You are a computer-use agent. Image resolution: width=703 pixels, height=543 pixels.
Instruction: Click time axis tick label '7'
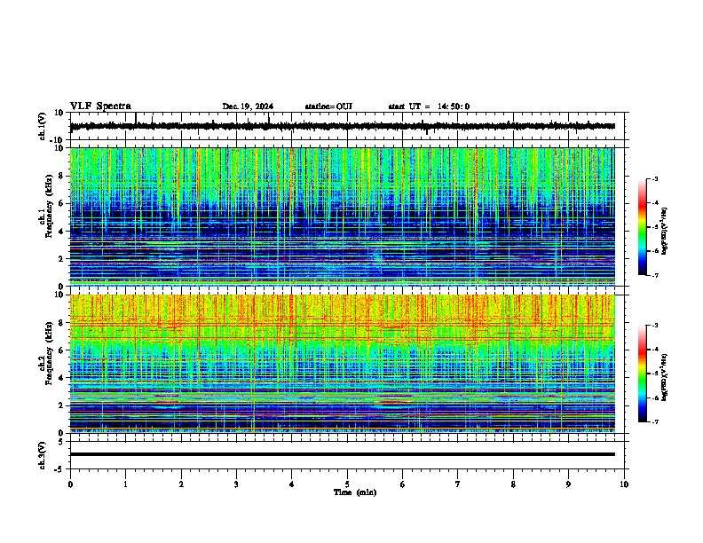(x=458, y=484)
